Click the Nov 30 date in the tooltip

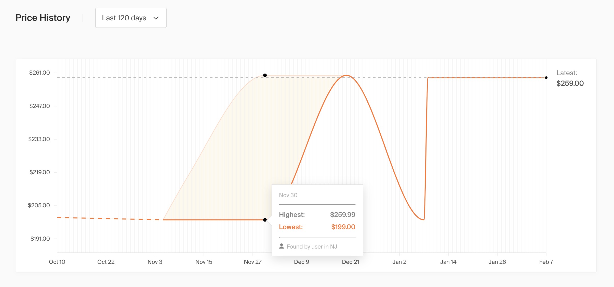coord(288,195)
